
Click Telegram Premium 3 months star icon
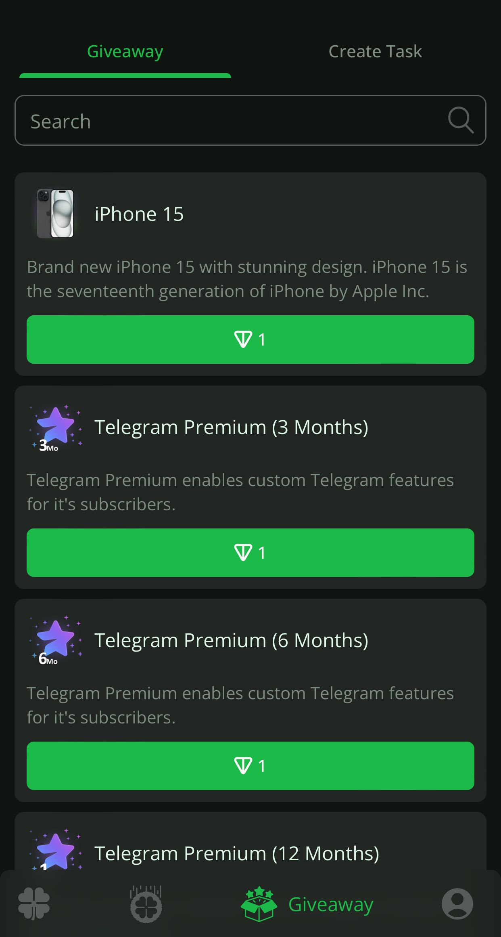point(55,427)
